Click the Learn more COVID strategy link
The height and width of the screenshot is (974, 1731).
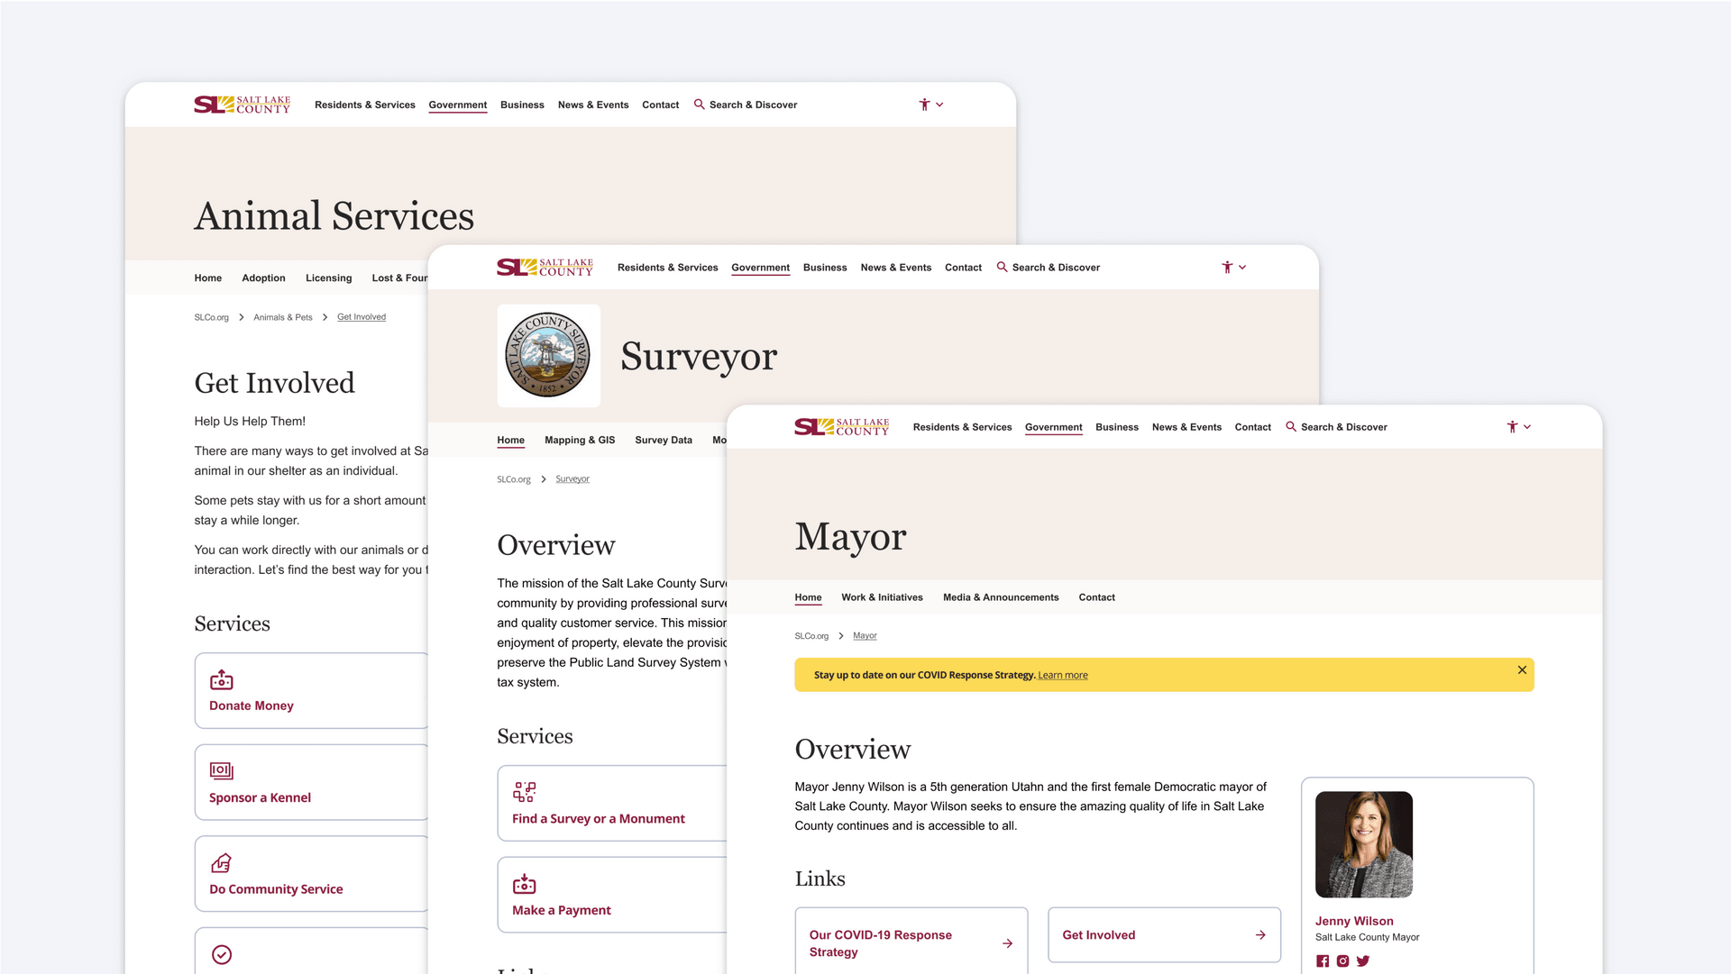click(x=1060, y=675)
